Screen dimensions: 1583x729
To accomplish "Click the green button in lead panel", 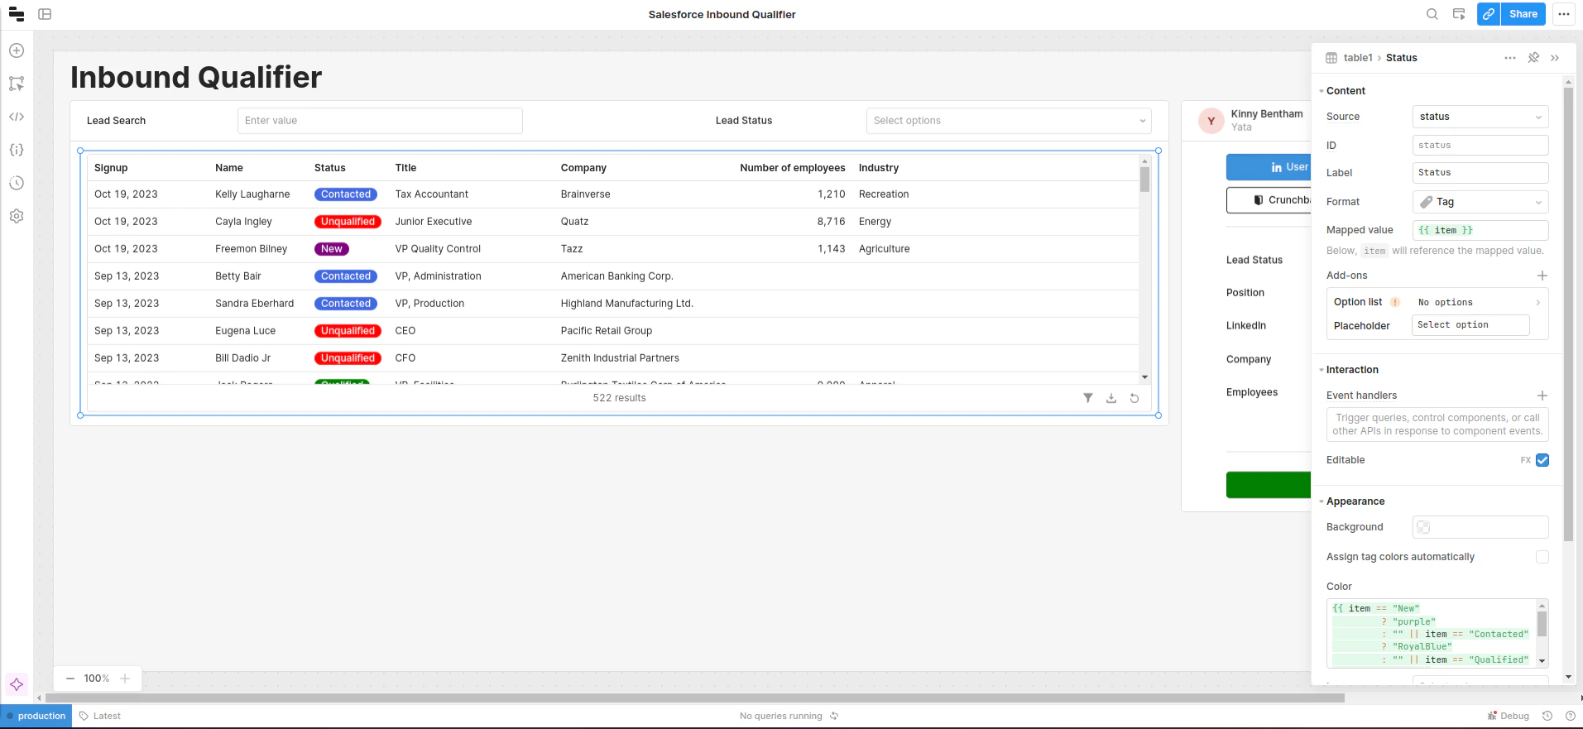I will click(1269, 485).
